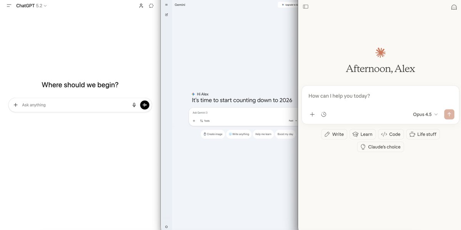Click the Claude ghost incognito icon

pos(454,7)
